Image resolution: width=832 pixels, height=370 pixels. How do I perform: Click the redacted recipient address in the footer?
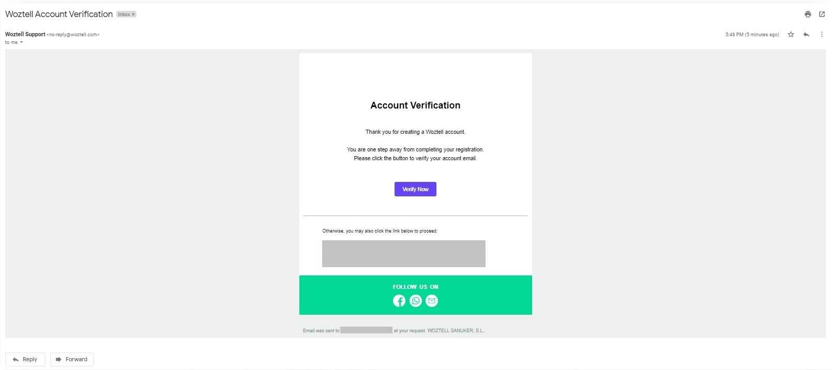[x=366, y=330]
